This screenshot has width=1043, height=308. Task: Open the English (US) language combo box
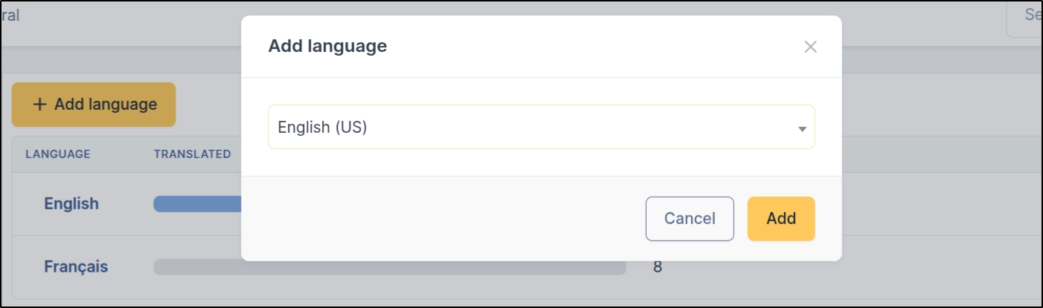click(541, 127)
